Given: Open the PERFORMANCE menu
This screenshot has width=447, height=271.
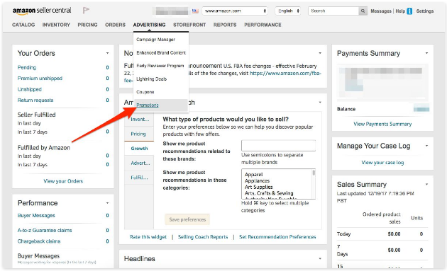Looking at the screenshot, I should 263,25.
